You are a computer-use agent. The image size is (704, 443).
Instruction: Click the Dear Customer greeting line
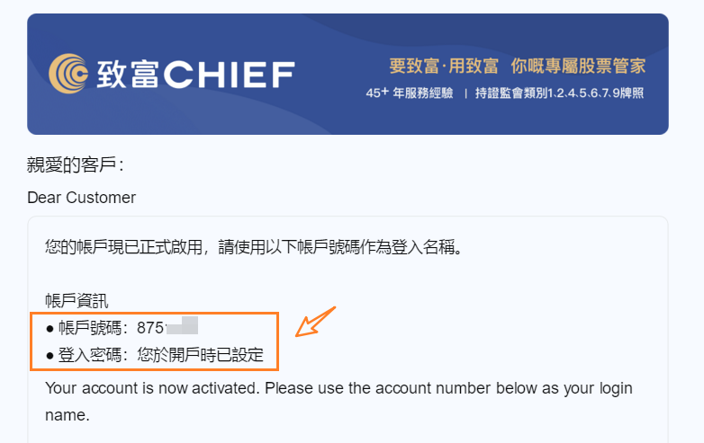[x=82, y=197]
